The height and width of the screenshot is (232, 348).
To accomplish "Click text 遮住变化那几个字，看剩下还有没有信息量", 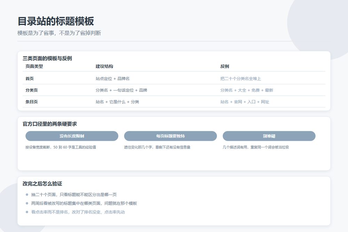I will [x=157, y=147].
